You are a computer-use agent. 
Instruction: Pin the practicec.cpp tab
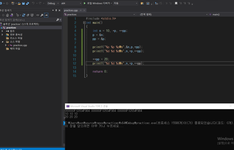81,10
